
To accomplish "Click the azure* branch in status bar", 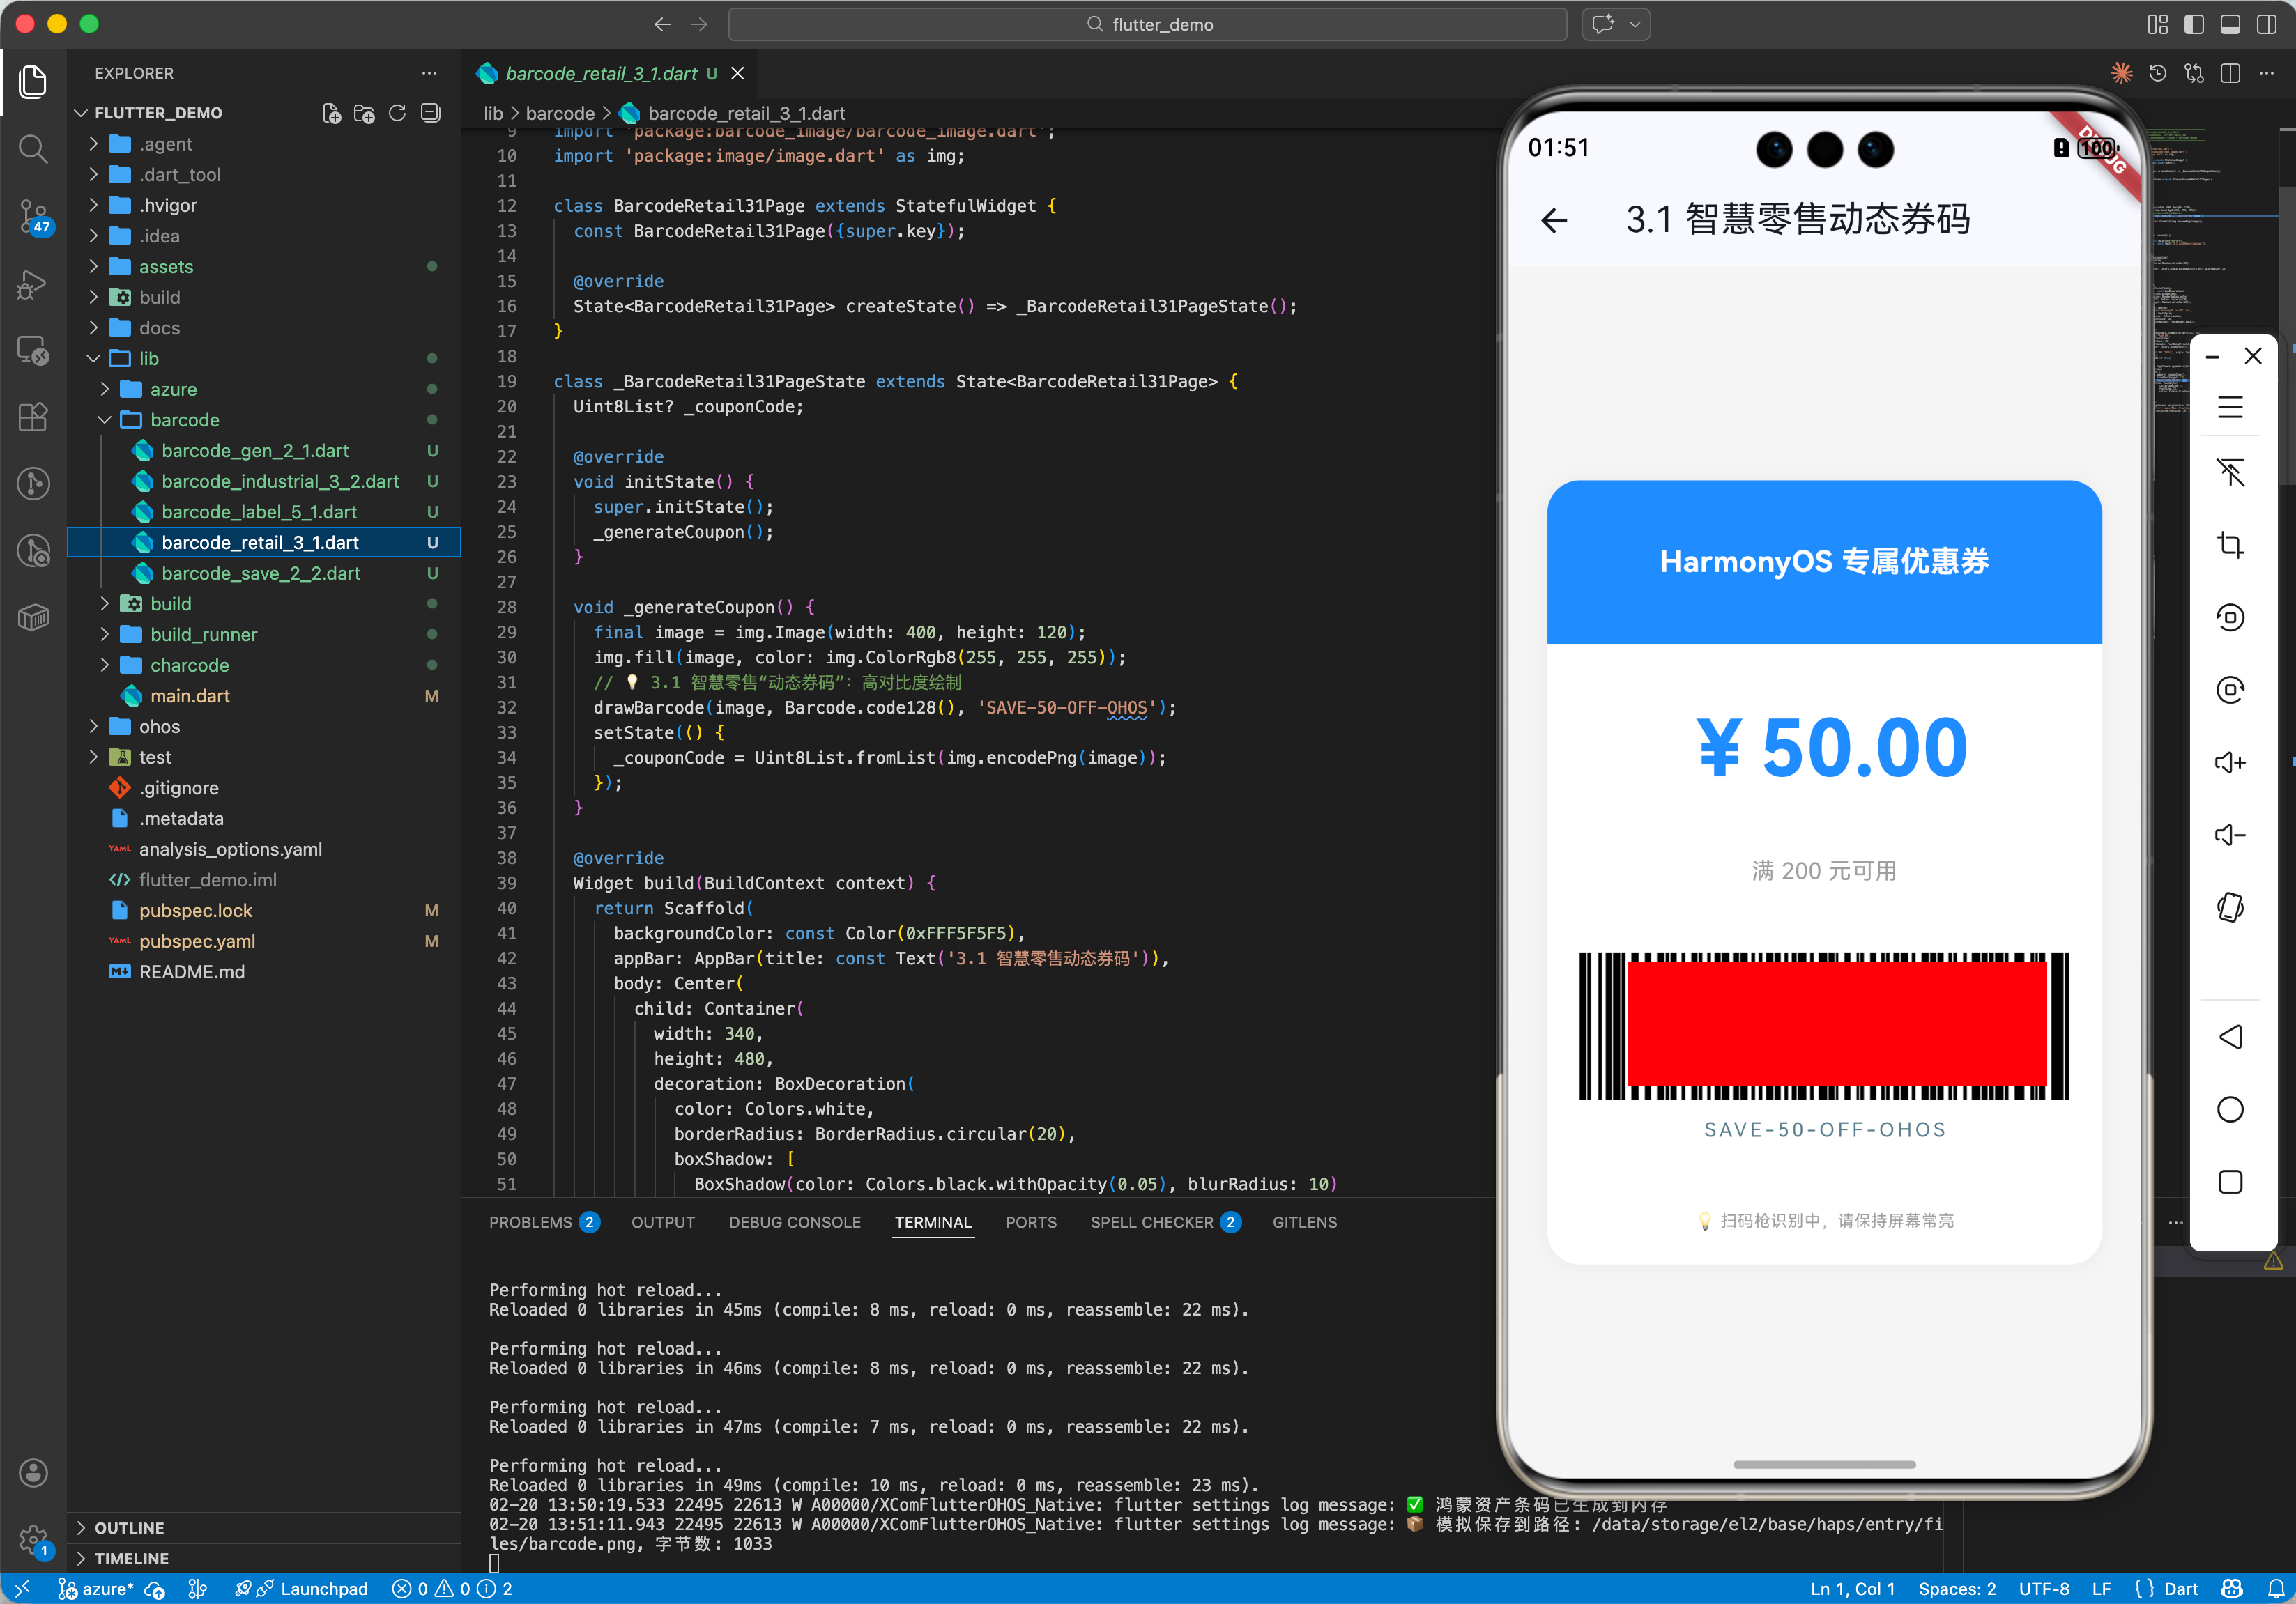I will (106, 1589).
